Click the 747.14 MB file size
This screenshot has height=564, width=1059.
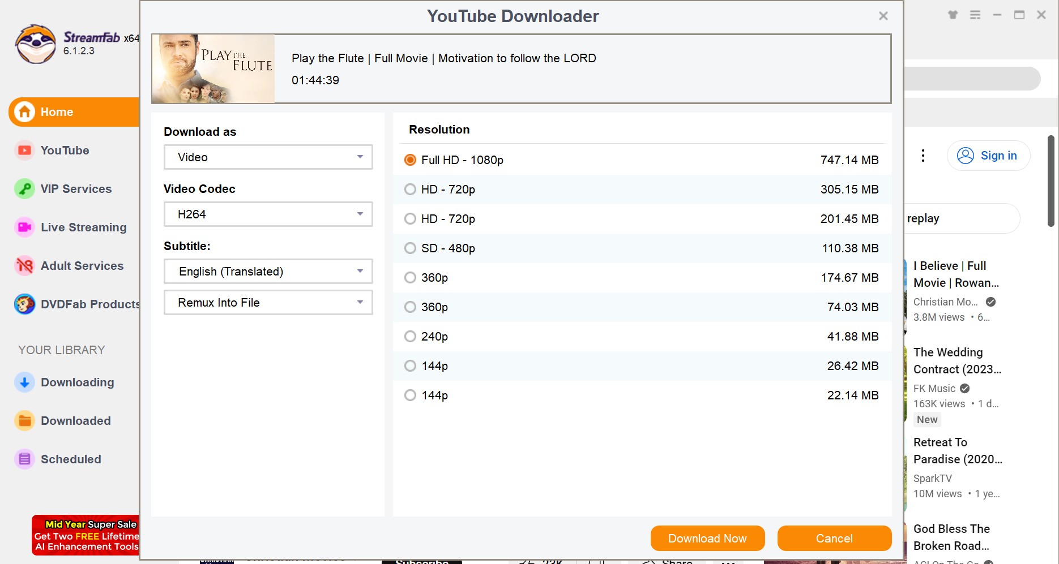(x=849, y=160)
